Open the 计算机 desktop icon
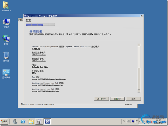Image resolution: width=168 pixels, height=126 pixels. point(6,23)
